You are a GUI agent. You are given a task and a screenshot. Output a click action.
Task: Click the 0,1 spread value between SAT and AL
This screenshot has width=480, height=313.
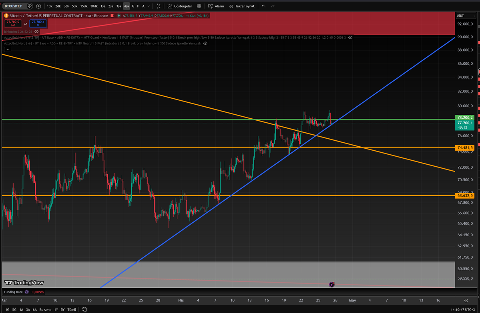coord(25,24)
